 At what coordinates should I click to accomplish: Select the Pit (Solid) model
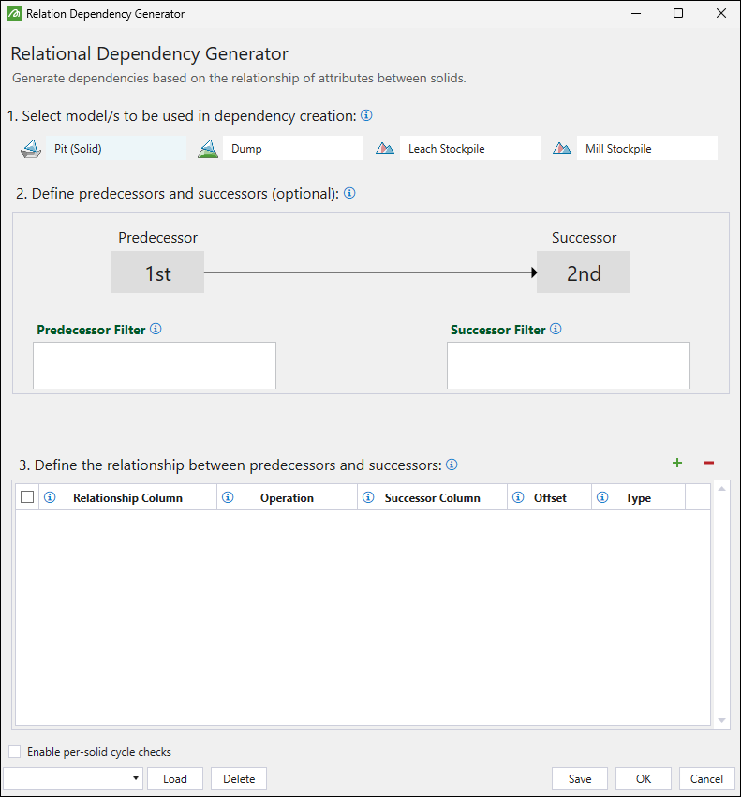tap(103, 149)
